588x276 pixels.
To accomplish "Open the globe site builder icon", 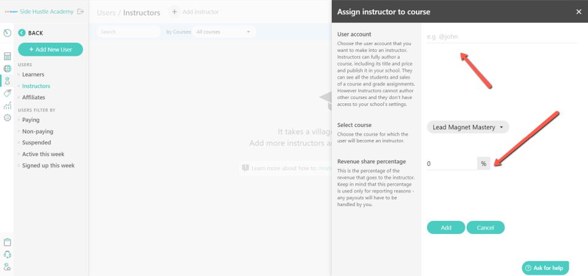I will pyautogui.click(x=7, y=69).
